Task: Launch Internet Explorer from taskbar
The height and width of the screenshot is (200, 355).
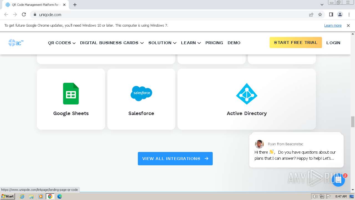Action: click(x=22, y=196)
